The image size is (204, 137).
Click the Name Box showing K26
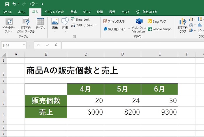12,45
